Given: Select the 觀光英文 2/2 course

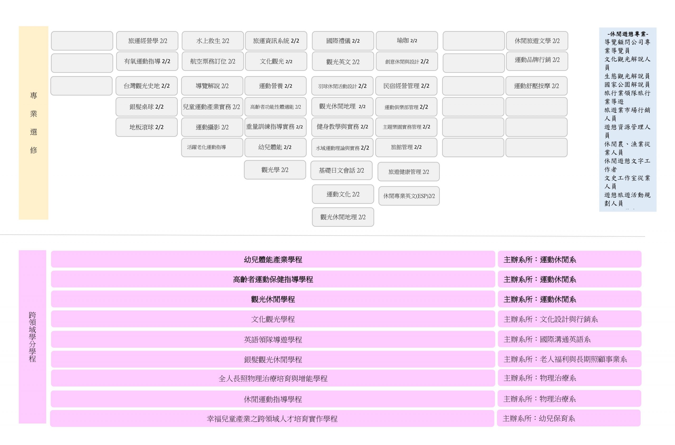Looking at the screenshot, I should click(343, 61).
